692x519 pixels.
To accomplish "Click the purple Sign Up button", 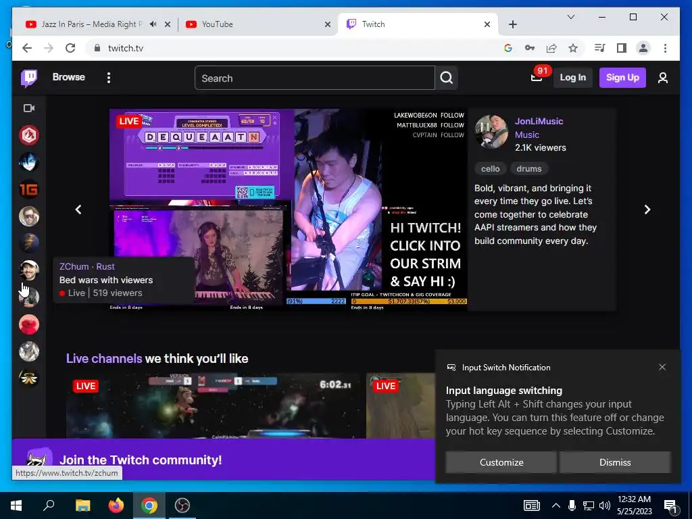I will click(622, 78).
